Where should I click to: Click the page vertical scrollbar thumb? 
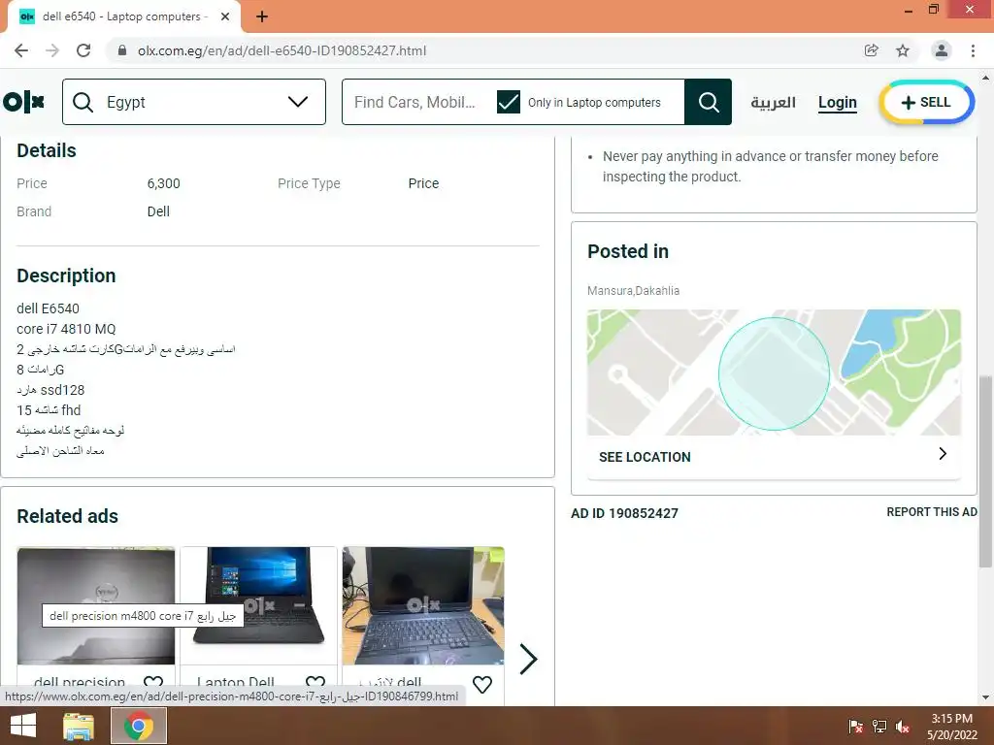point(985,471)
